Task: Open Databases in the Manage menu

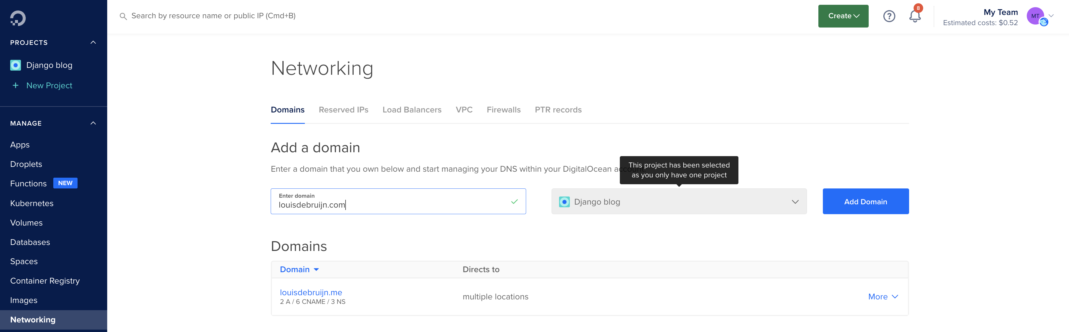Action: point(30,243)
